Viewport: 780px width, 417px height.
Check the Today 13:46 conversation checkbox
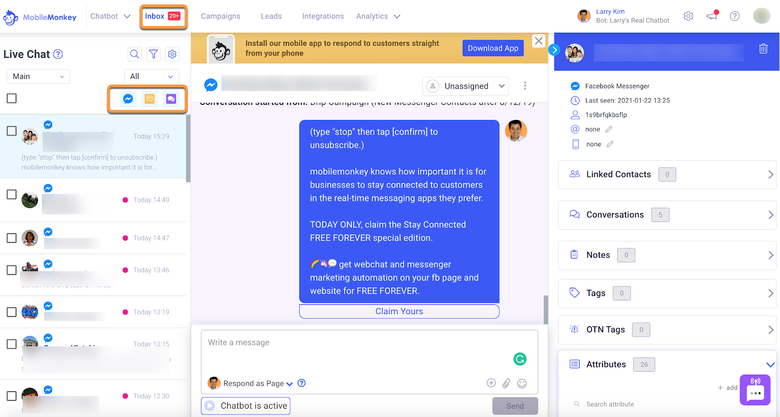12,270
